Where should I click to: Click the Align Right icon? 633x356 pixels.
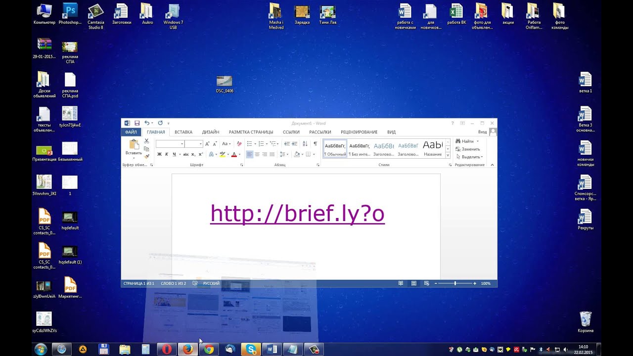pos(265,154)
